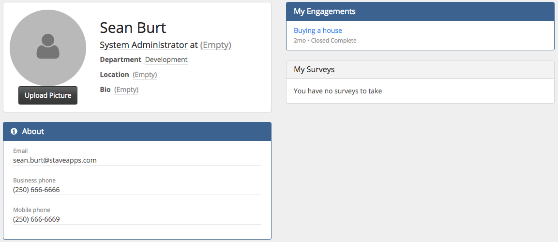
Task: Click the Mobile phone label
Action: point(31,210)
